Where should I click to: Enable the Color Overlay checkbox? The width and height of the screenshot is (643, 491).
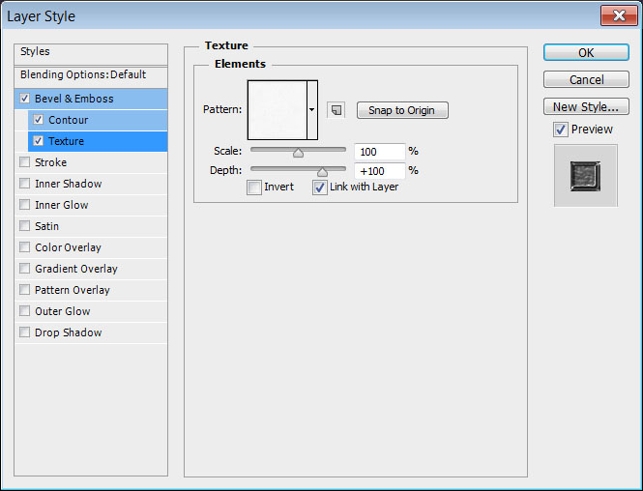coord(24,247)
